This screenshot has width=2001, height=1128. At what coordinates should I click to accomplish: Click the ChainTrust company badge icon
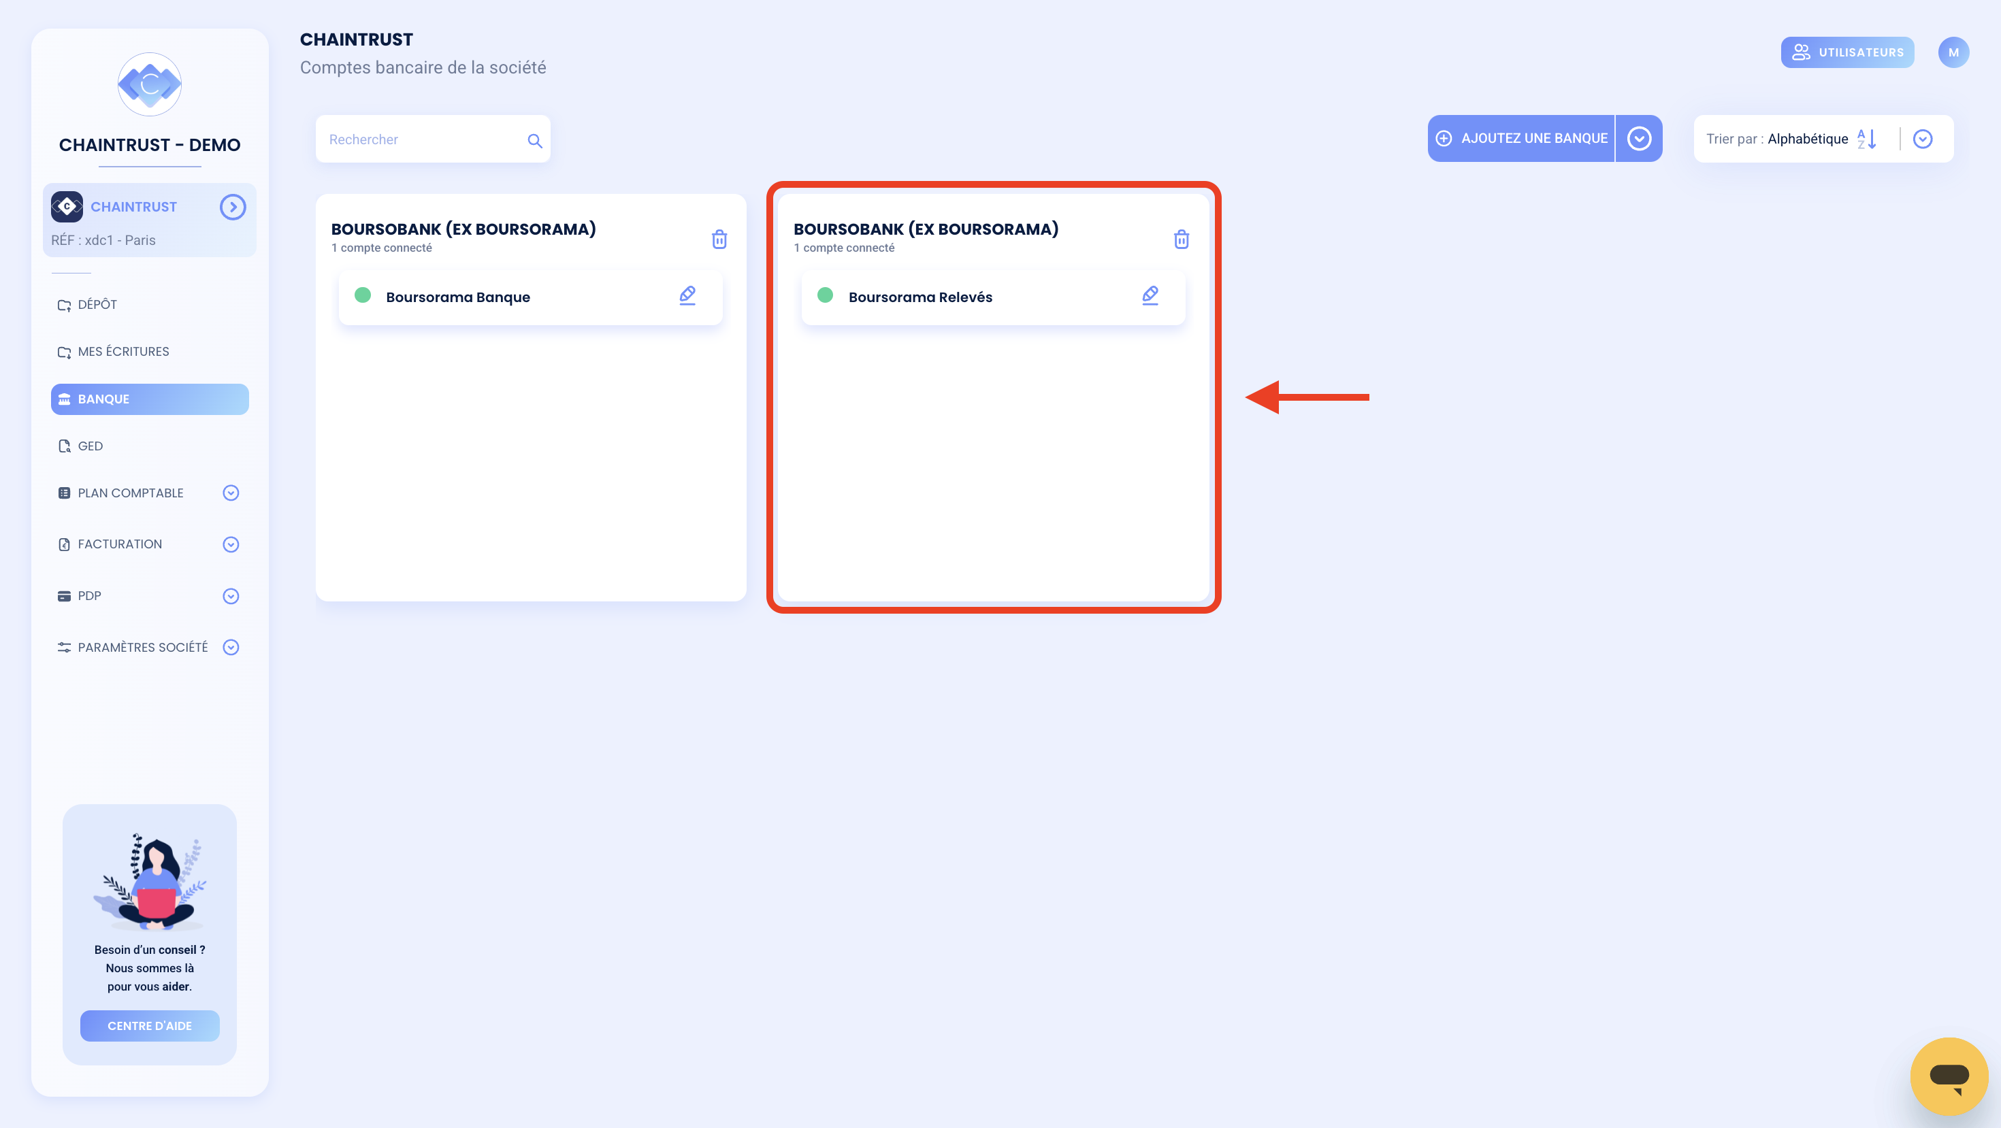(x=67, y=207)
